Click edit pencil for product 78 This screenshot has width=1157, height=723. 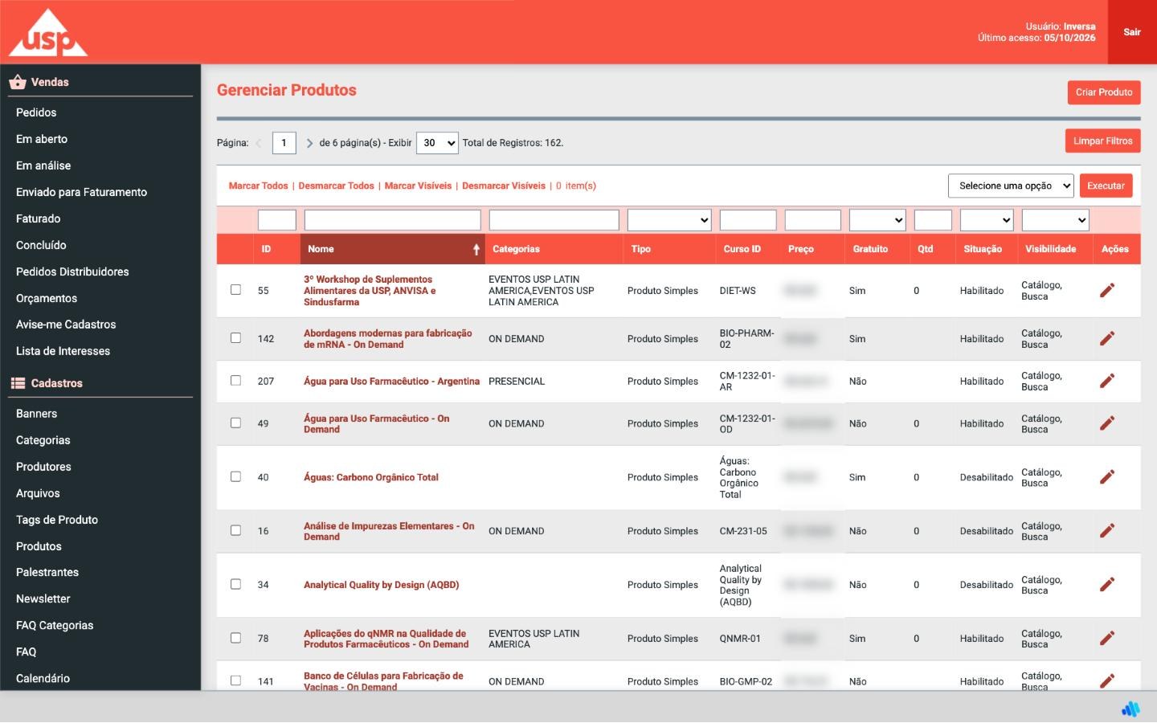point(1107,639)
